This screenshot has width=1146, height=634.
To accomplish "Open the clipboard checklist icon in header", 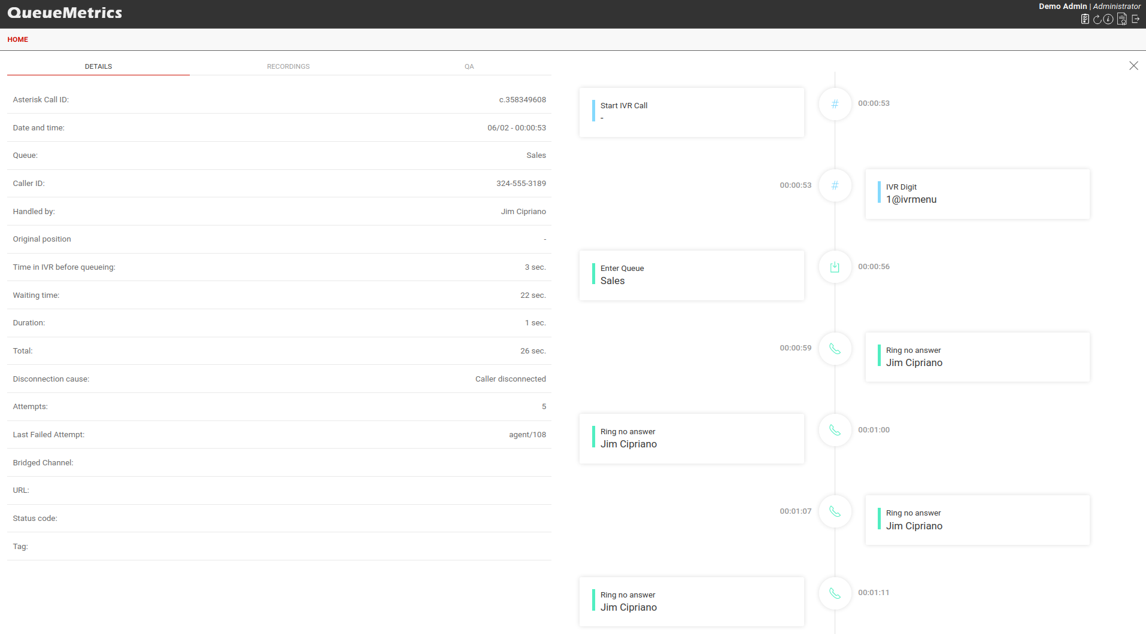I will (1085, 19).
